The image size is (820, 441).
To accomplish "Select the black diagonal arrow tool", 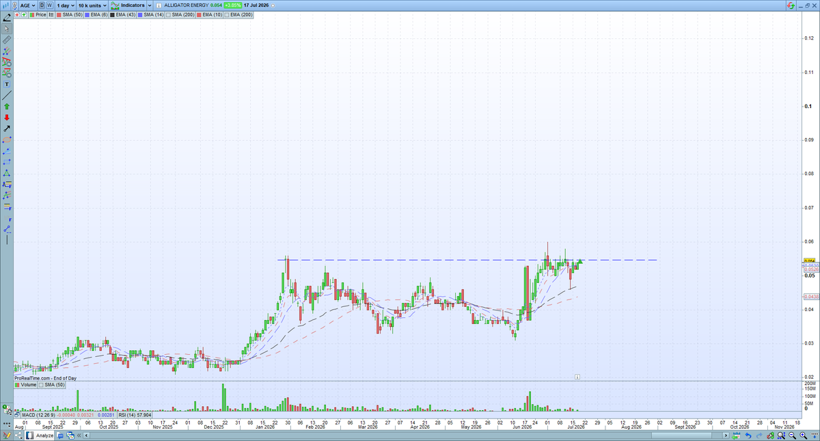I will (7, 128).
